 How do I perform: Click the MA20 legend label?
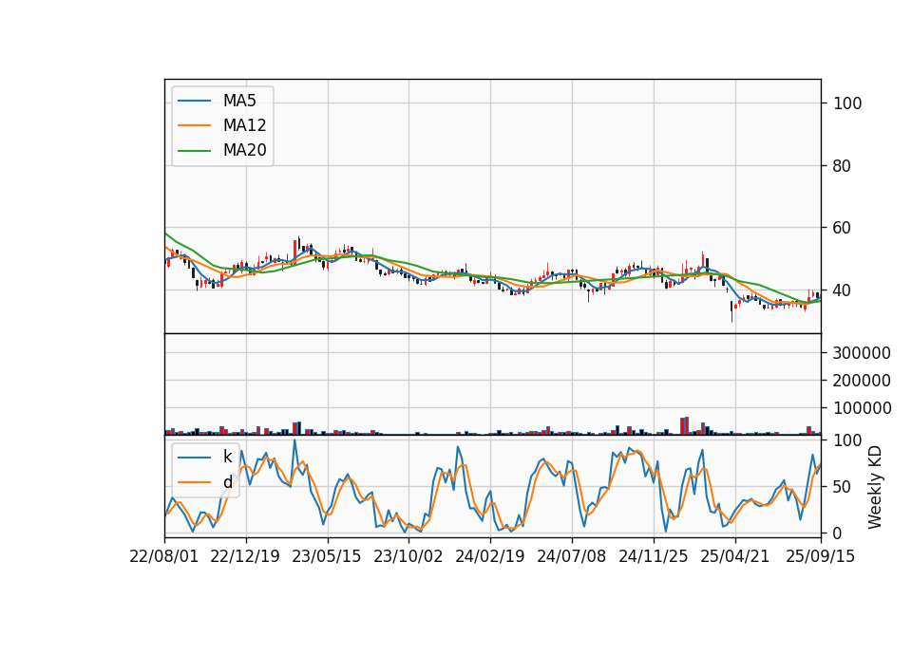point(244,150)
